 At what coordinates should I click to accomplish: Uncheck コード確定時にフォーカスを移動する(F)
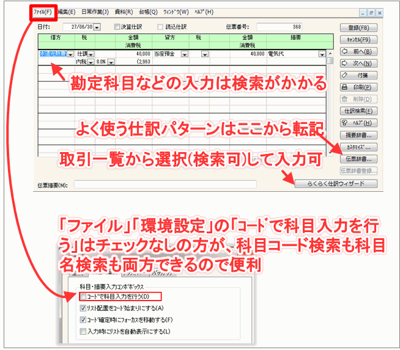pyautogui.click(x=83, y=319)
